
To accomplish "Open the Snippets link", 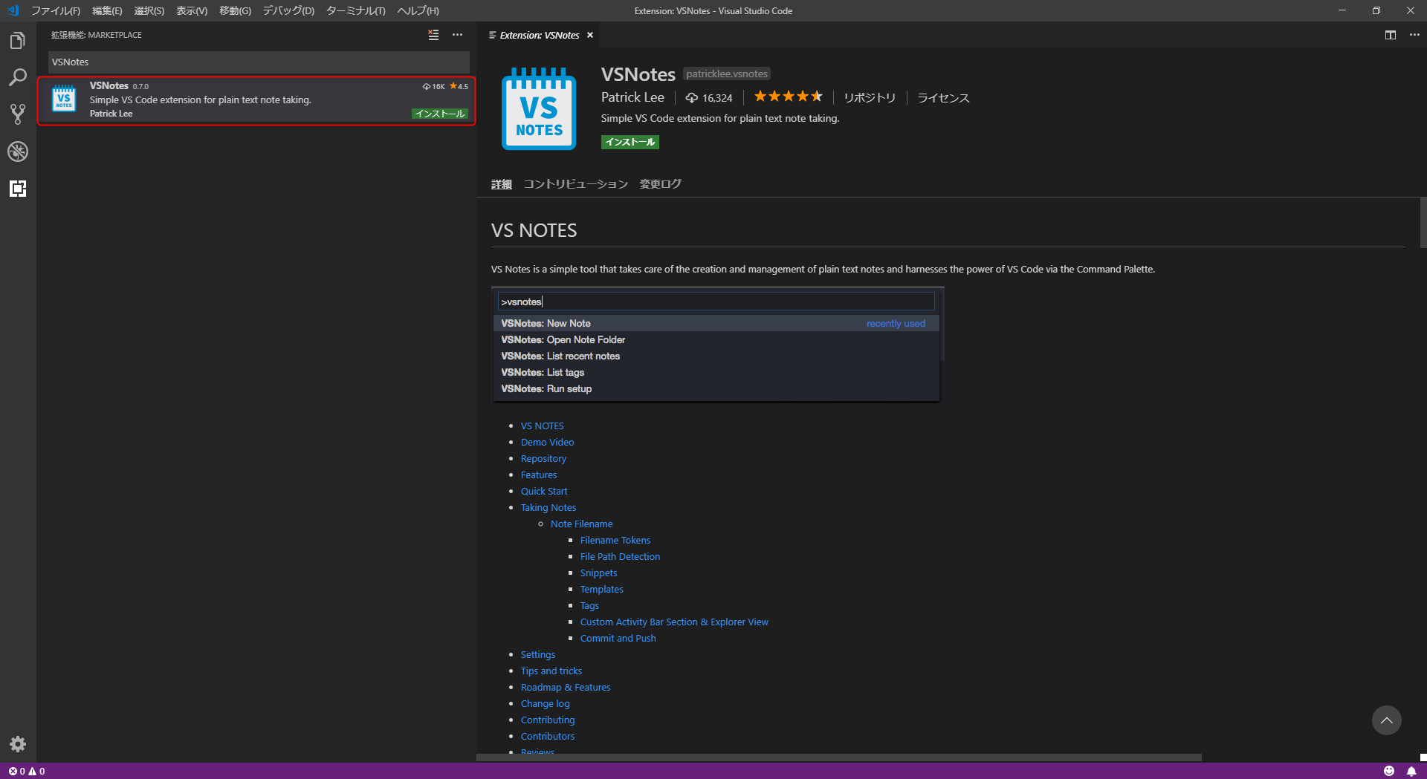I will pyautogui.click(x=598, y=573).
